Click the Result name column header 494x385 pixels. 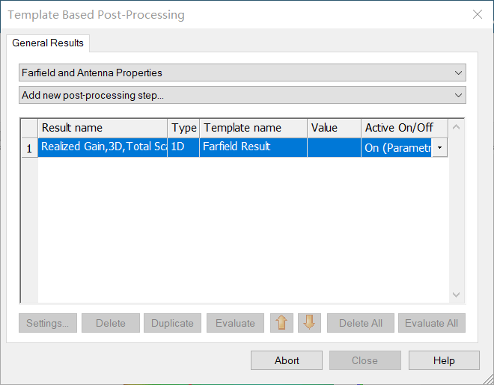103,128
